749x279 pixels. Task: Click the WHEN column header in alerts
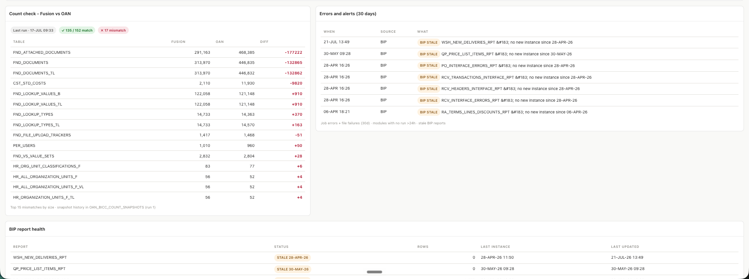pyautogui.click(x=329, y=32)
